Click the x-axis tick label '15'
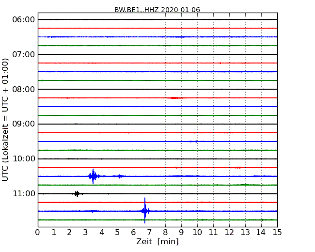315x252 pixels. click(x=277, y=233)
